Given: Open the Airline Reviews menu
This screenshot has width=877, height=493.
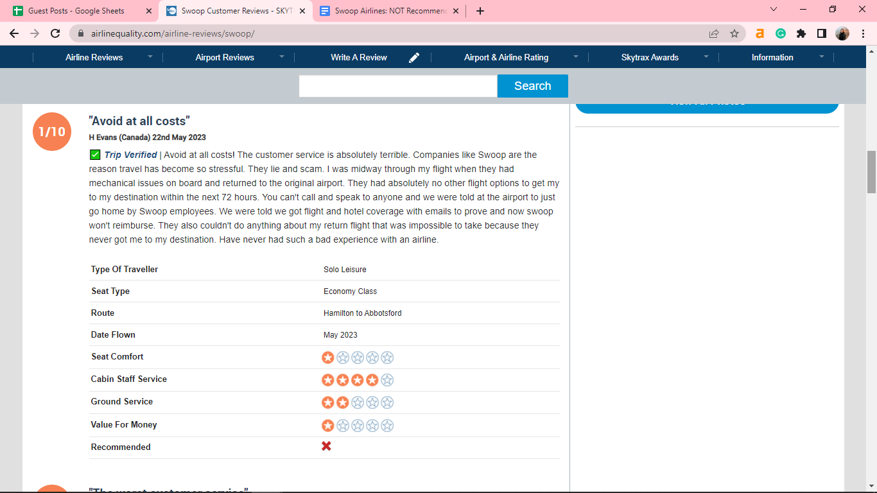Looking at the screenshot, I should click(x=94, y=57).
